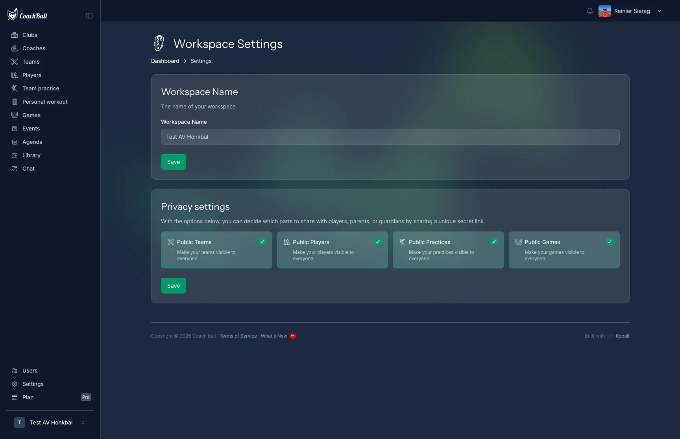Click the Workspace Name text field
Screen dimensions: 680x439
coord(390,137)
